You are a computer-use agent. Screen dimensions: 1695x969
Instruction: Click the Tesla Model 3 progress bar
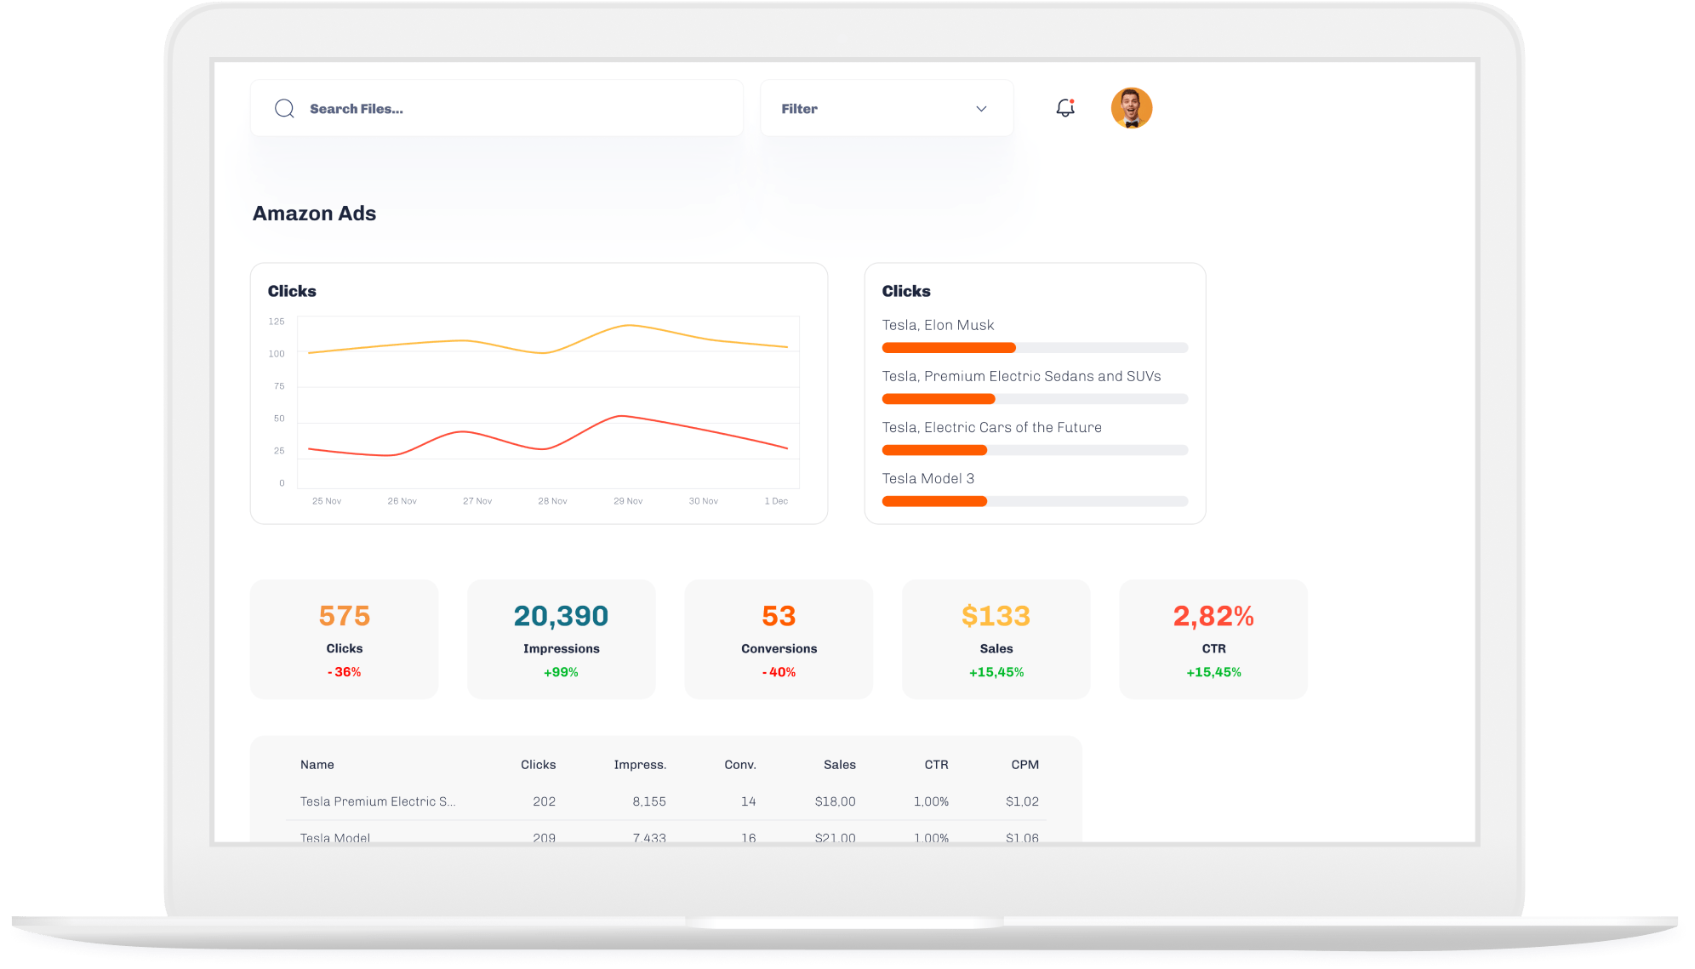pyautogui.click(x=1035, y=501)
